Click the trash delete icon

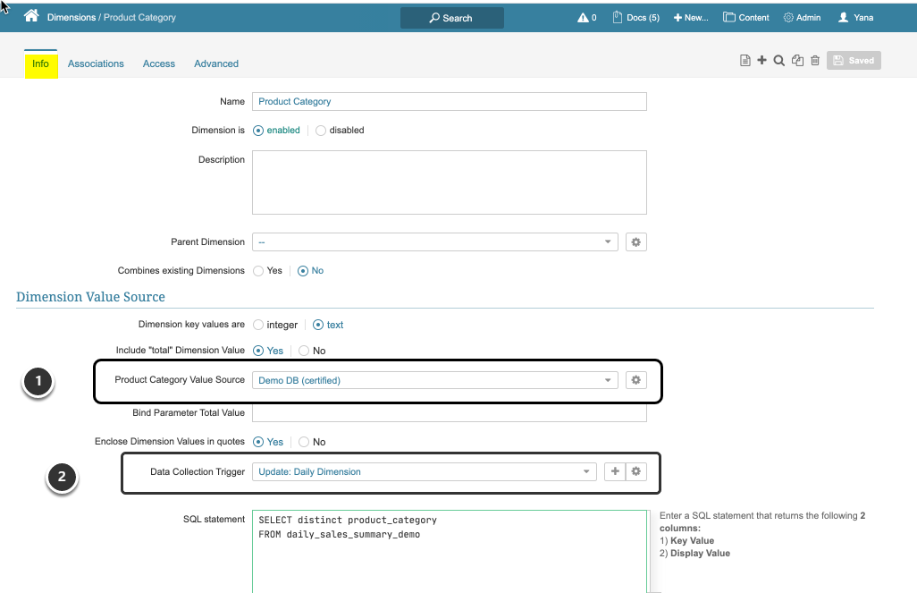[815, 61]
